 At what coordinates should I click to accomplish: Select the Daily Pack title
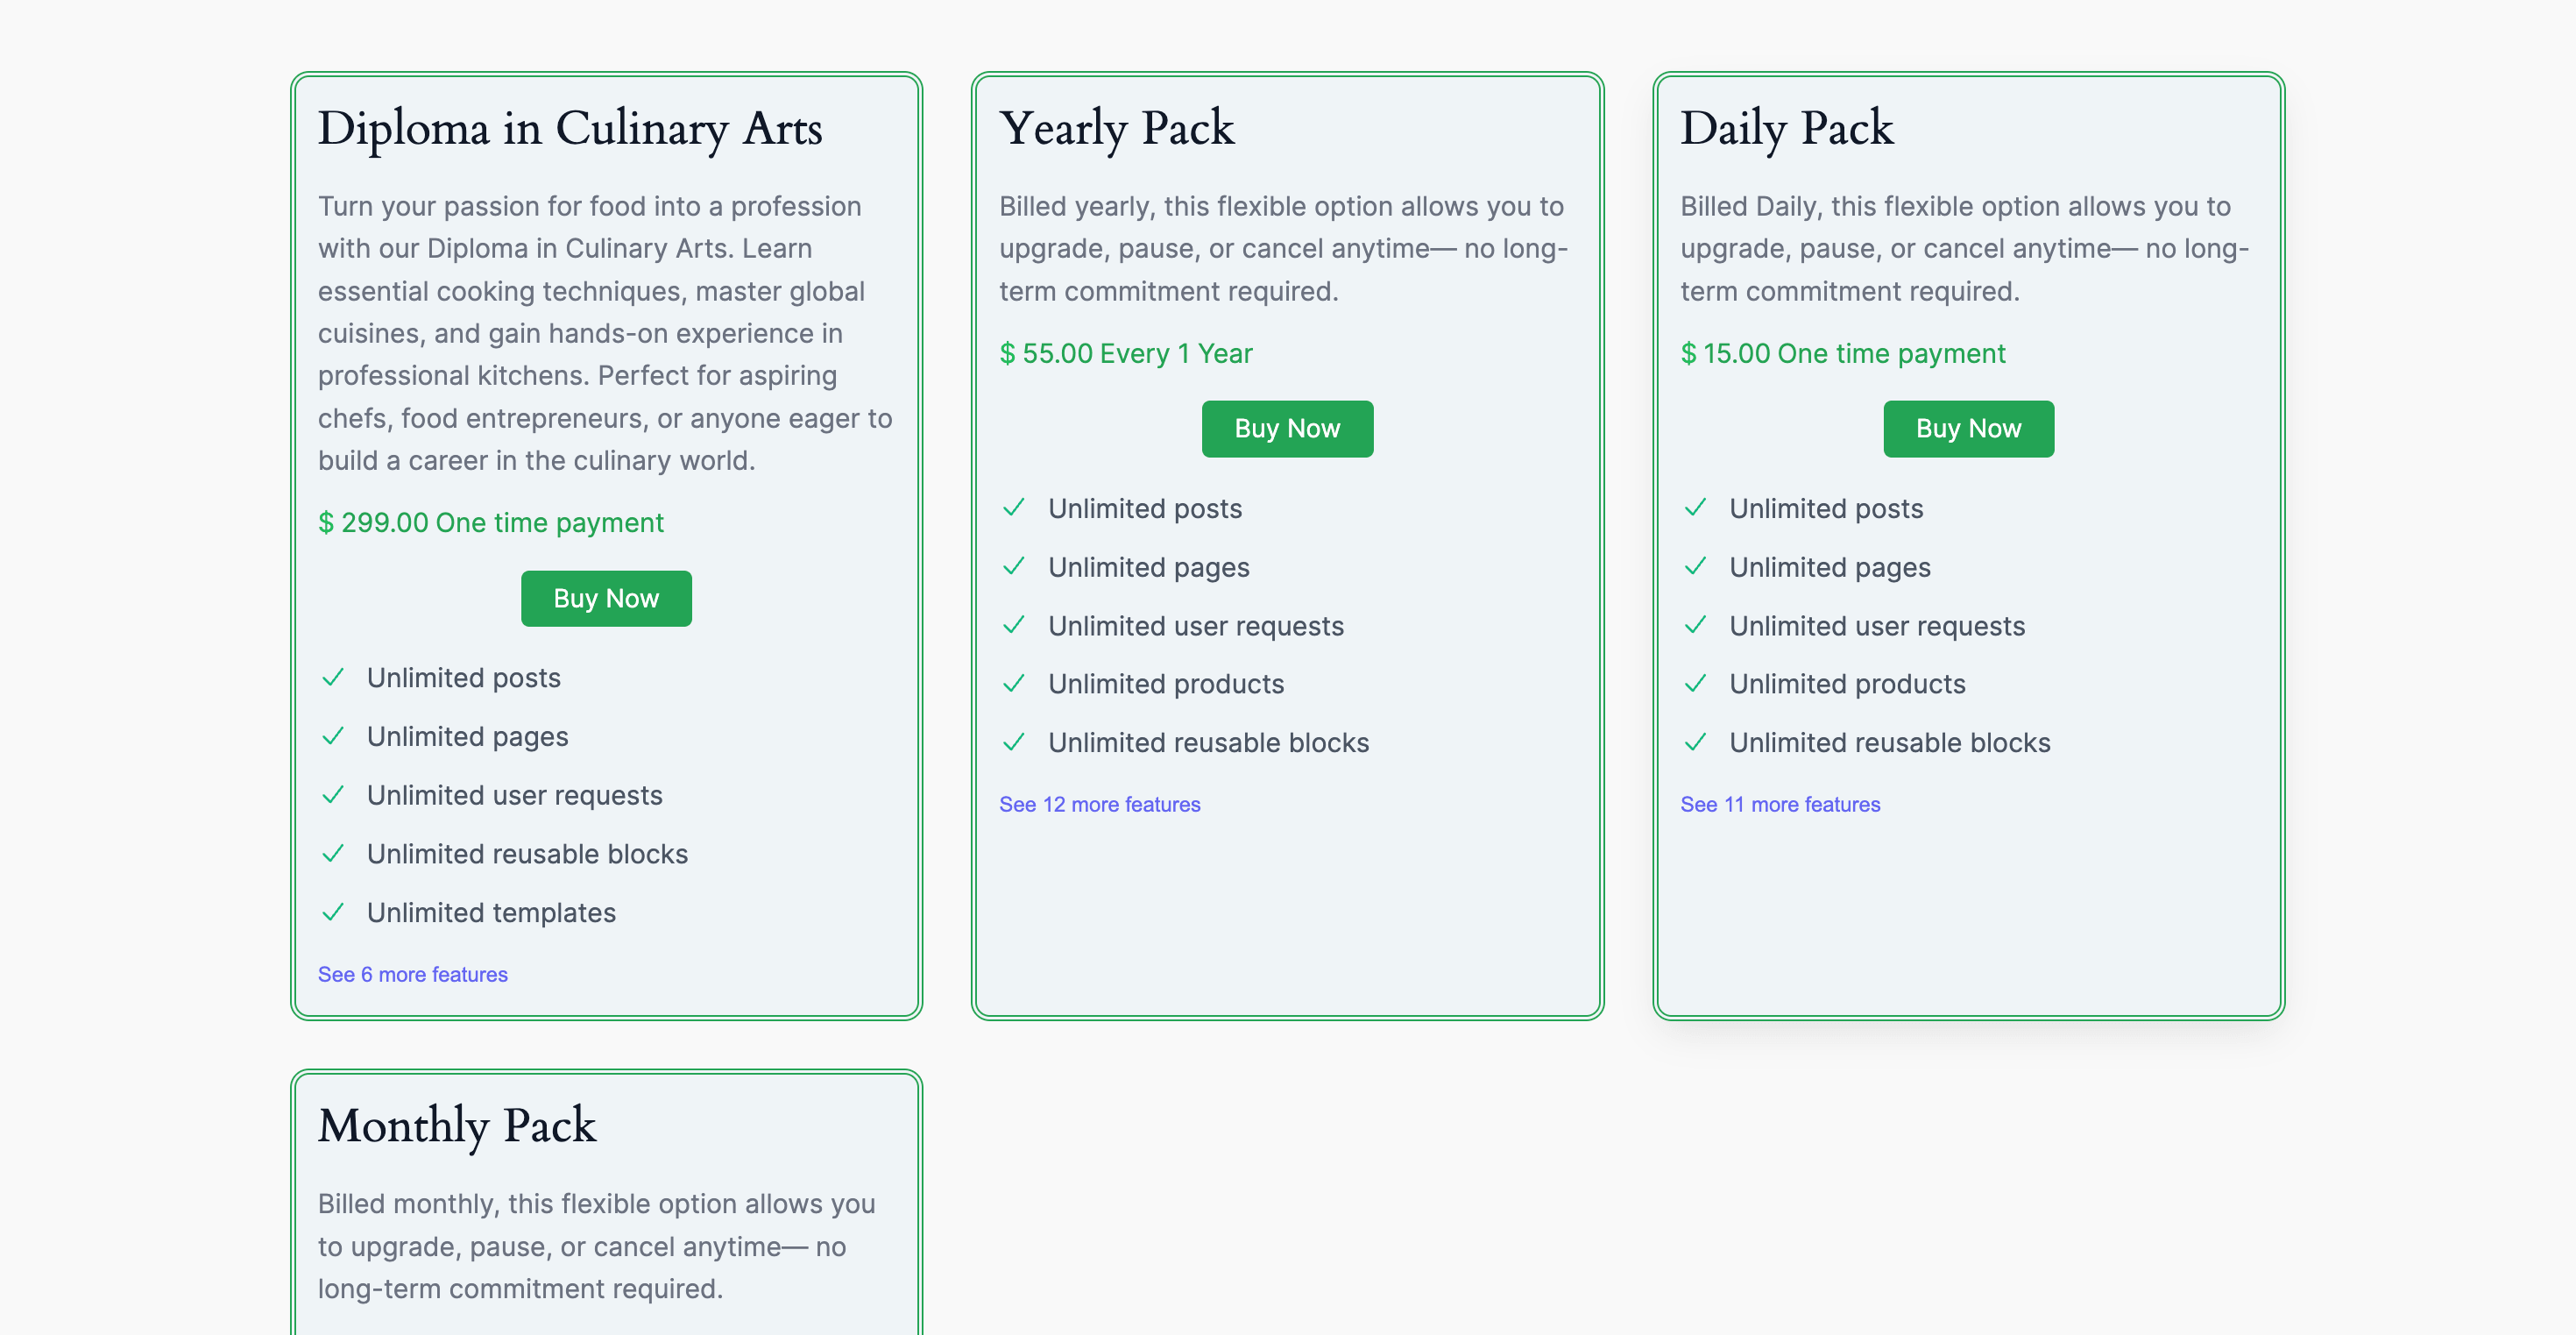[1786, 128]
